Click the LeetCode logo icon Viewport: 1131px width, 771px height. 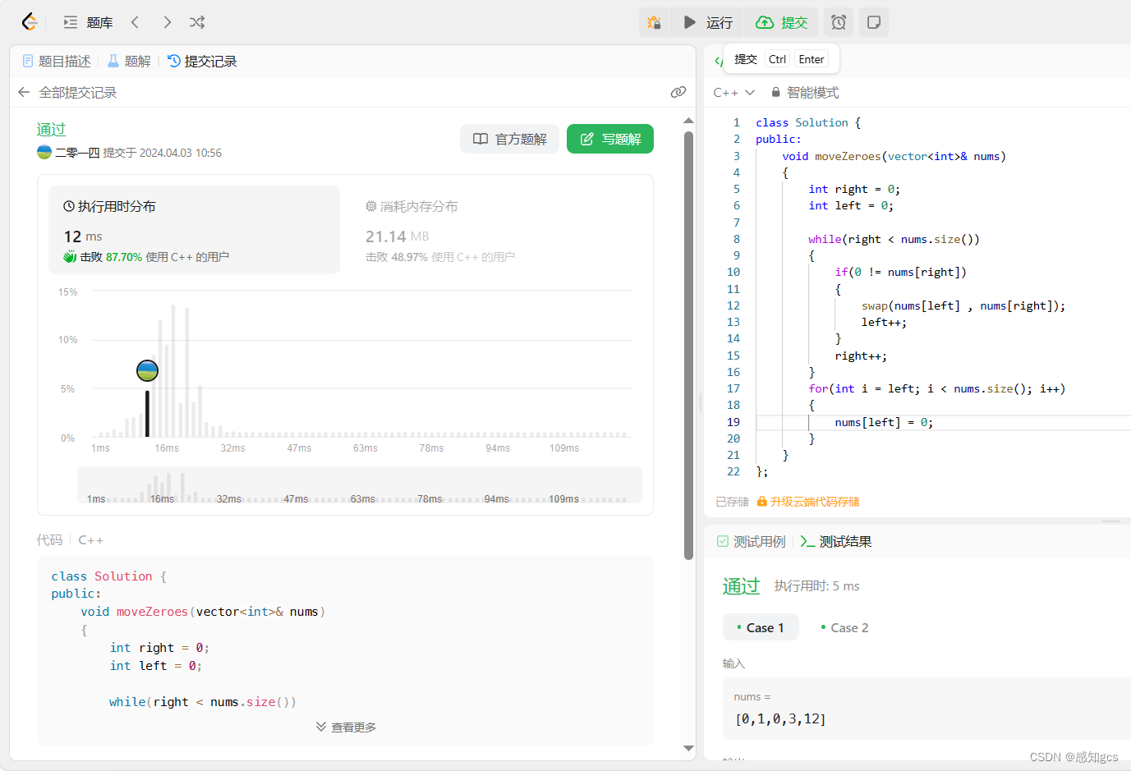click(x=29, y=22)
